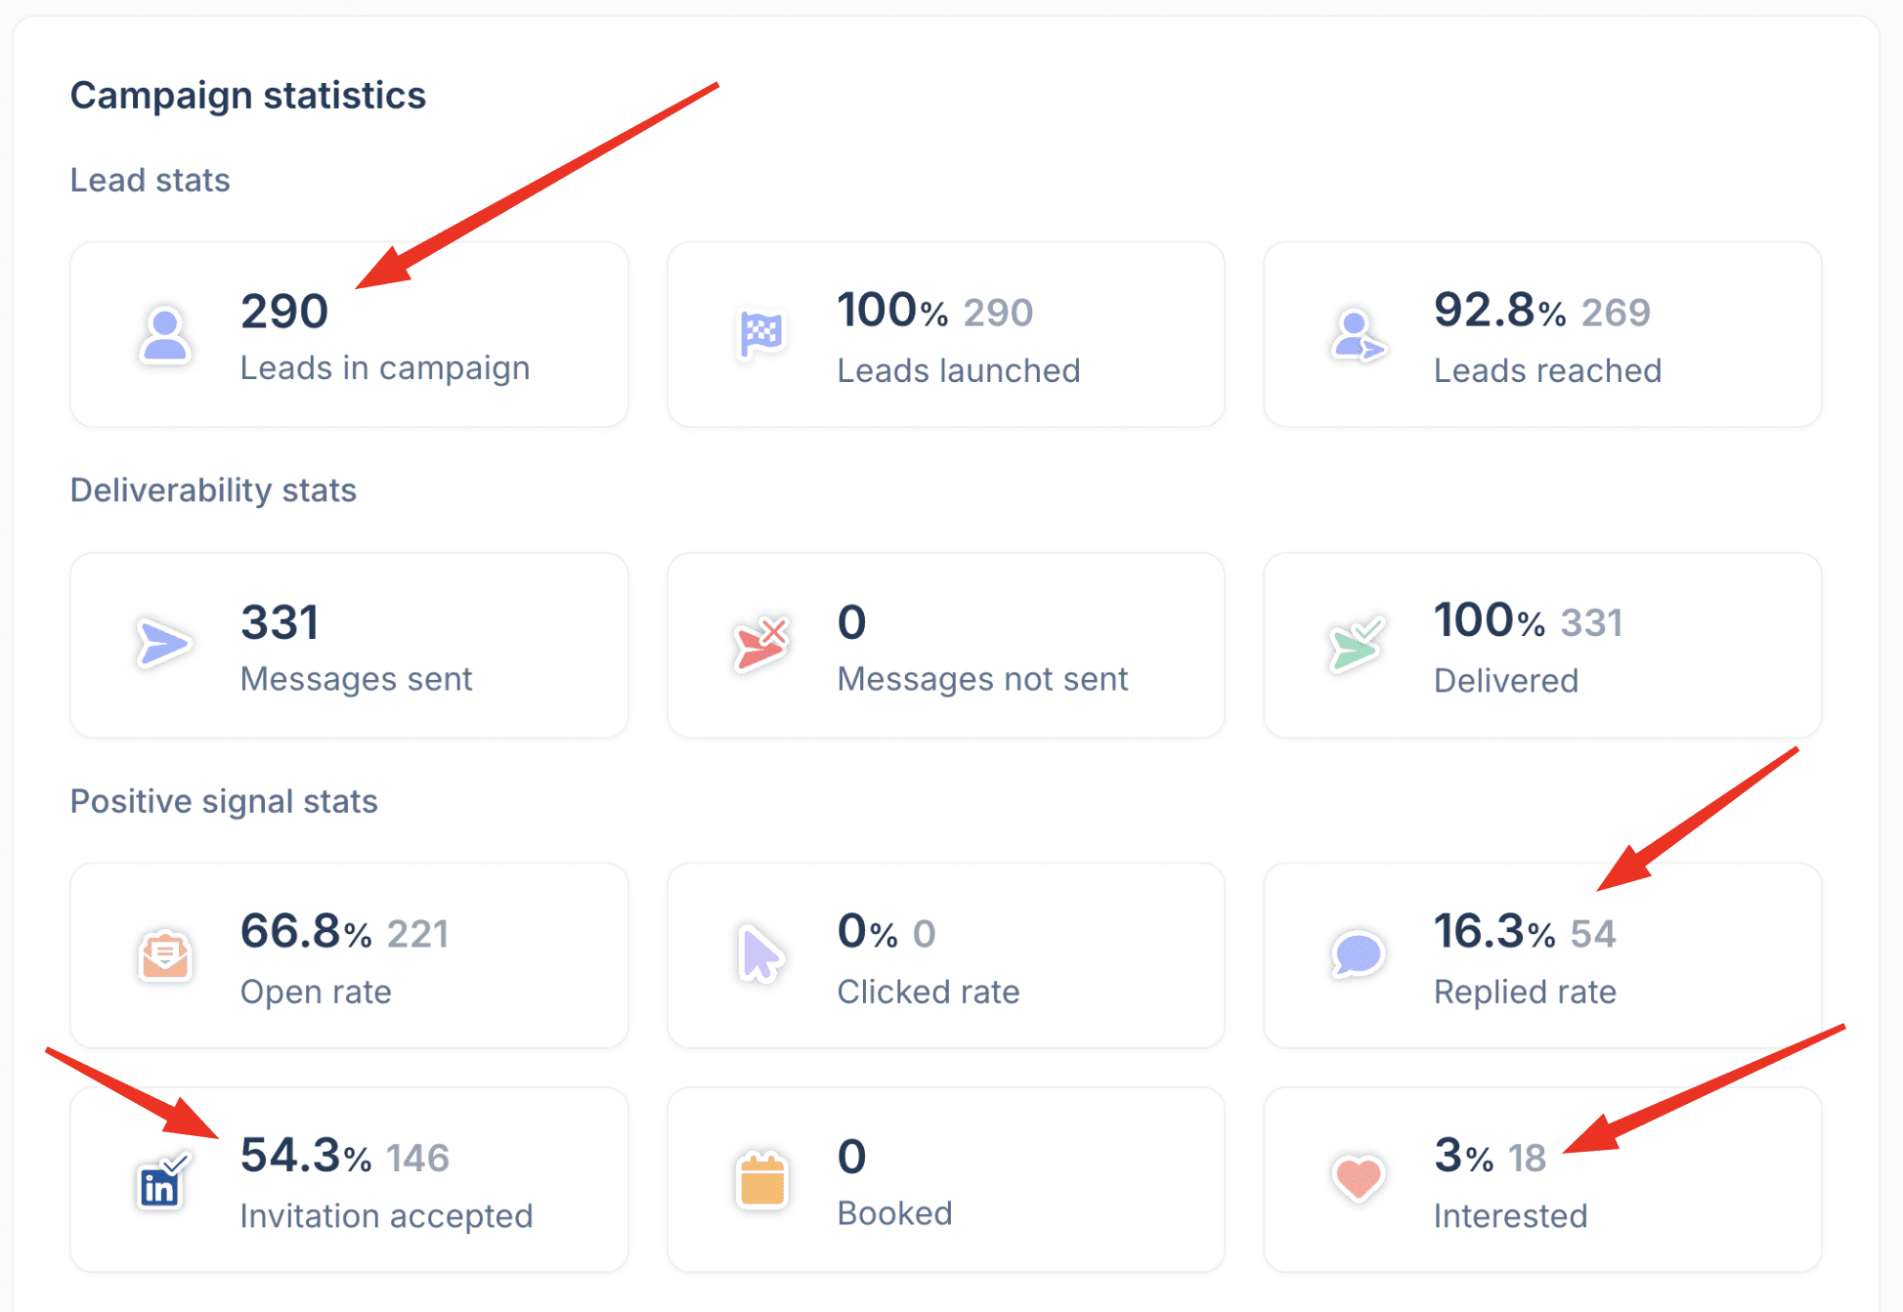
Task: Open the Leads in campaign card
Action: click(349, 334)
